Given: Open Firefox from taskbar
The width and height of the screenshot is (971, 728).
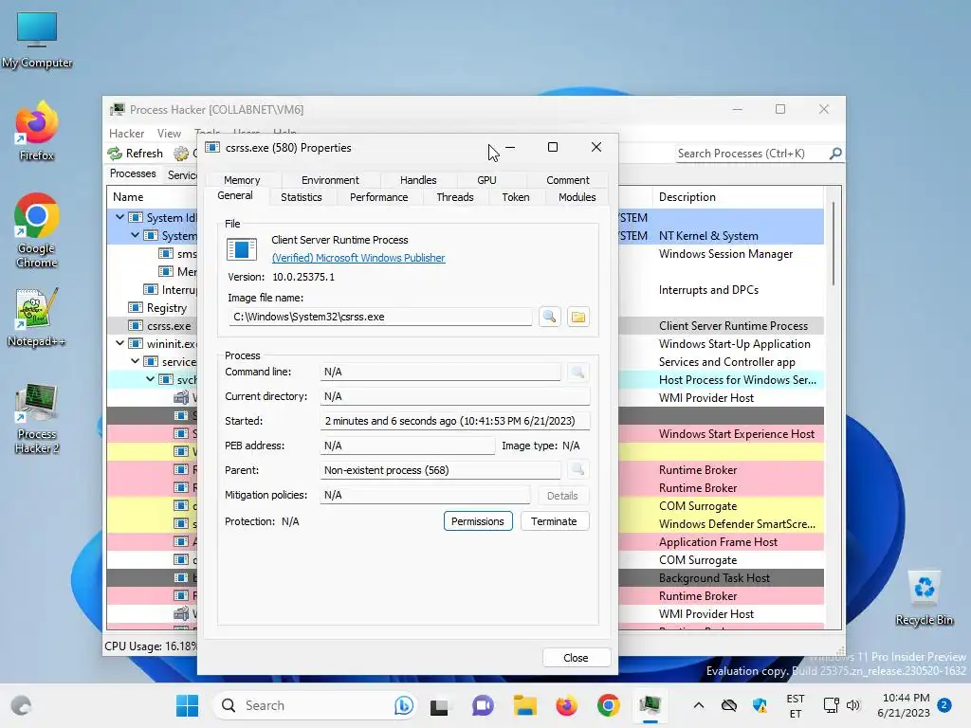Looking at the screenshot, I should click(x=567, y=705).
